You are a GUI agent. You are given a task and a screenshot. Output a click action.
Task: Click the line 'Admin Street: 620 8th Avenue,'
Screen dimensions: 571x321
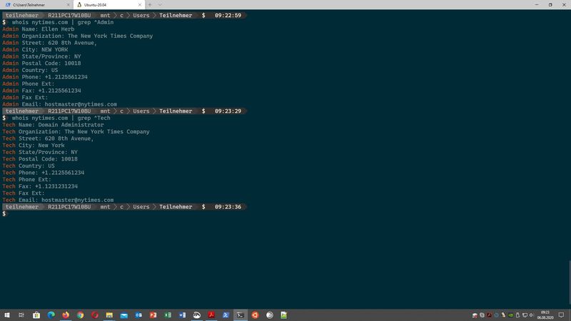(x=49, y=43)
